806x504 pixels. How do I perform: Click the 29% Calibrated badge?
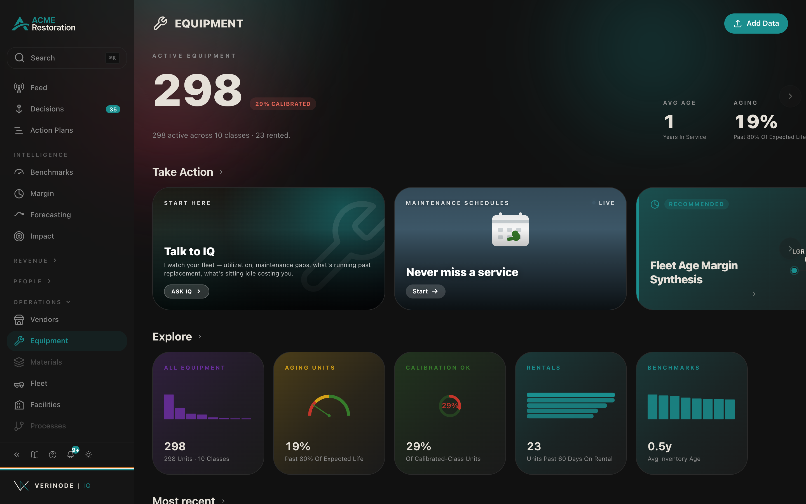point(283,104)
